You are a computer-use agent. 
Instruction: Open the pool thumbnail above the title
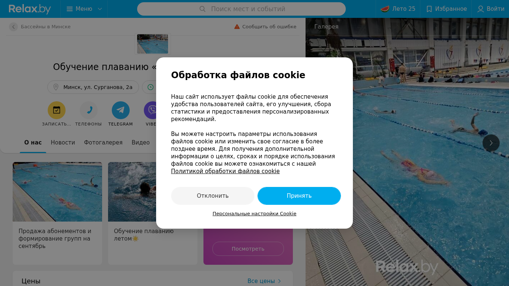[x=152, y=44]
